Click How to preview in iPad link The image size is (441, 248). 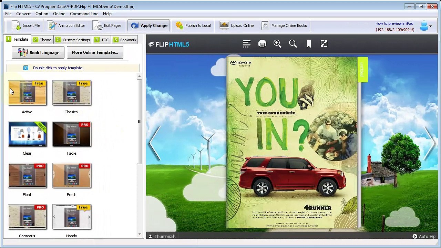click(394, 23)
